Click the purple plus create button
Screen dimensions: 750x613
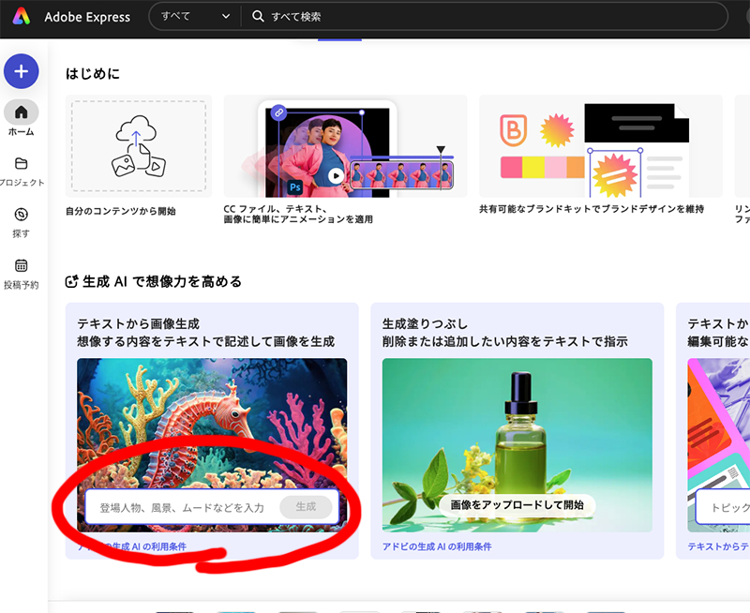(21, 71)
